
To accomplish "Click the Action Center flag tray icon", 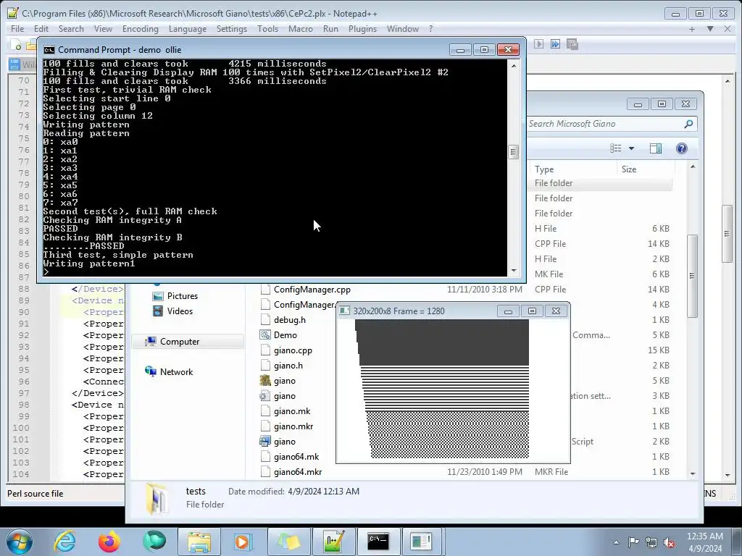I will pos(633,542).
